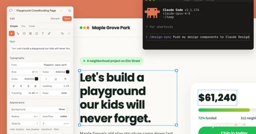Click the Text content input field
The image size is (256, 134).
tap(40, 48)
